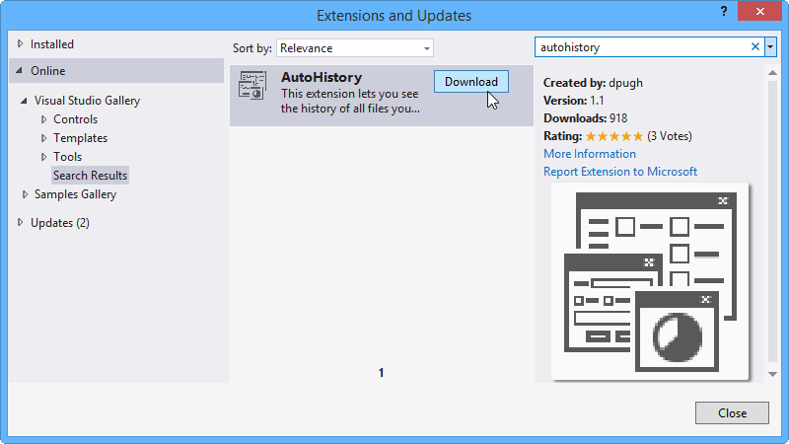Clear the search box with the X icon

click(755, 46)
